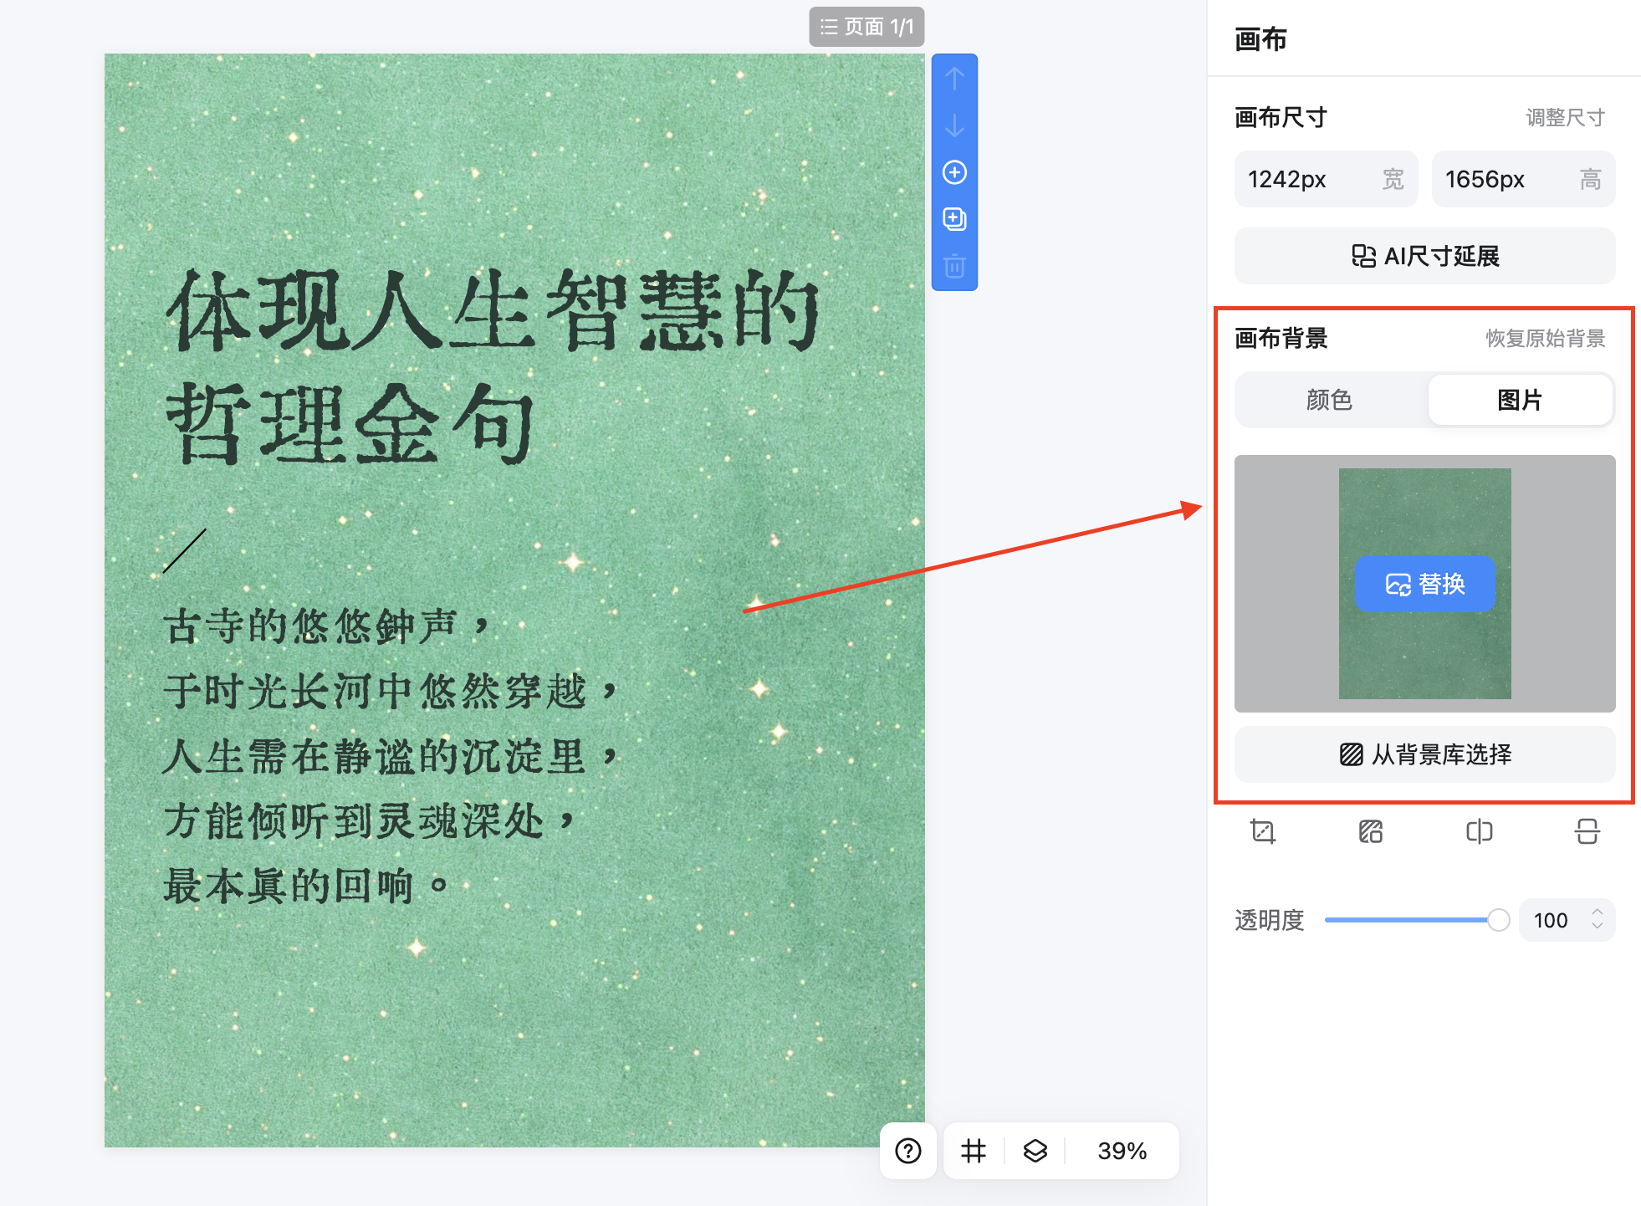Click the 替换 button on background thumbnail
This screenshot has height=1206, width=1641.
[1424, 584]
